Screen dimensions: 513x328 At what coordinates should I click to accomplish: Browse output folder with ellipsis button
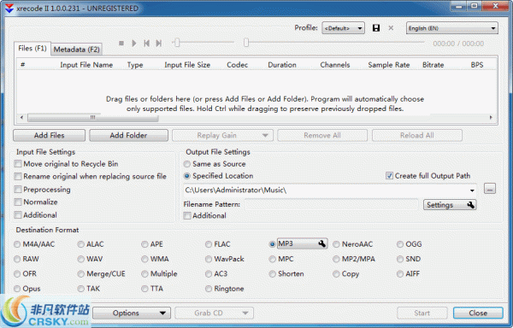tap(490, 189)
